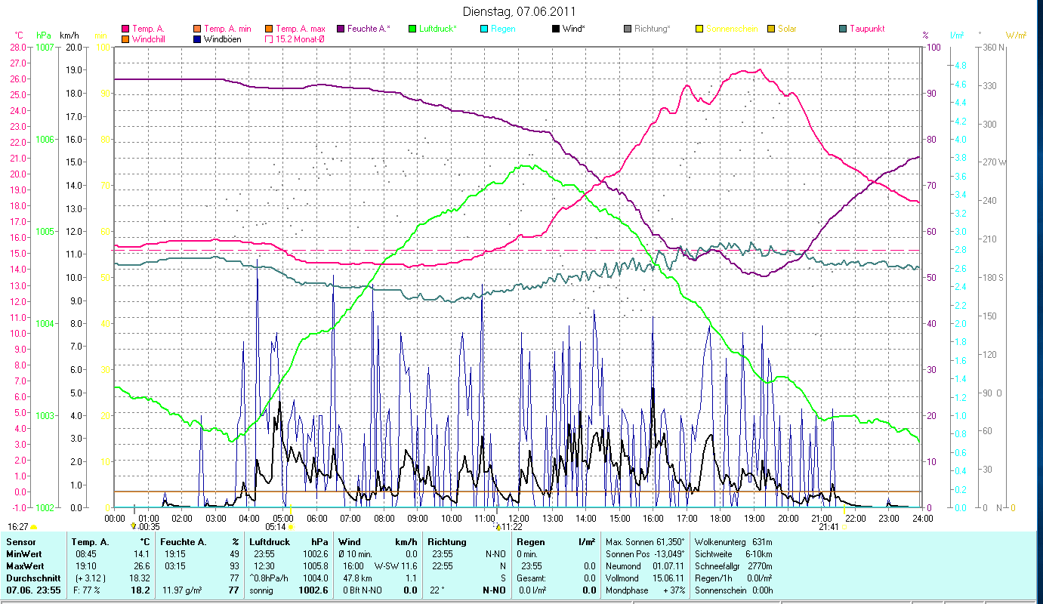Click the Temp. A. pink legend swatch
This screenshot has width=1043, height=604.
click(x=125, y=29)
